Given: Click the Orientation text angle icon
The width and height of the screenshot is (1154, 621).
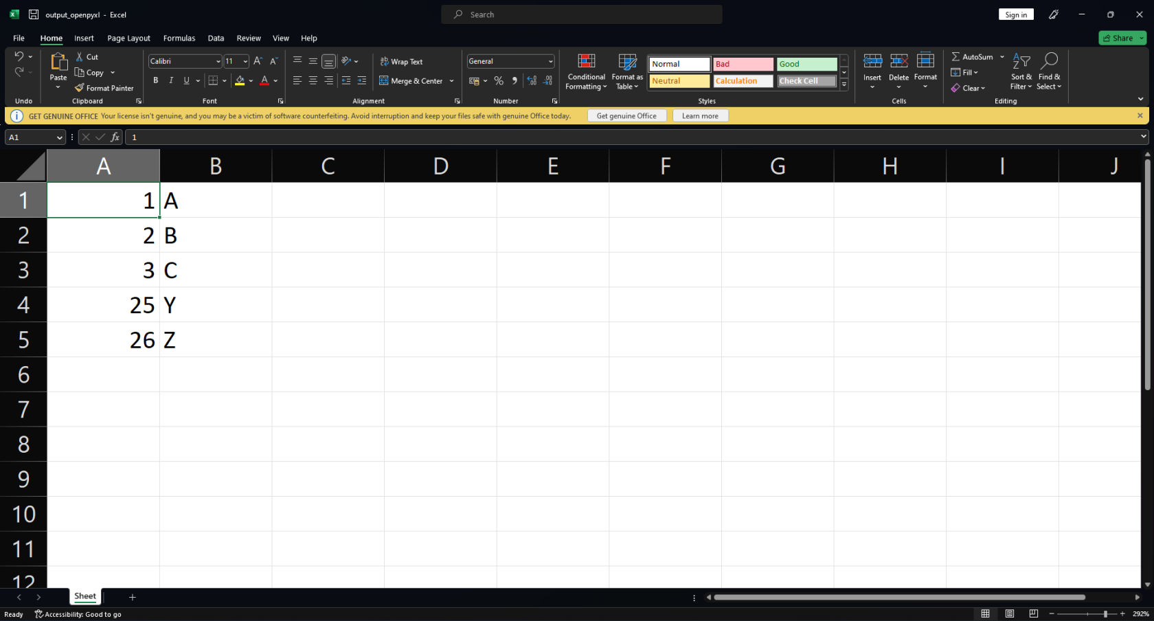Looking at the screenshot, I should point(346,61).
